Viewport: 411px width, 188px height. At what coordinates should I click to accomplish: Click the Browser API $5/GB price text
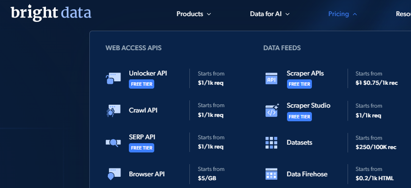click(207, 179)
